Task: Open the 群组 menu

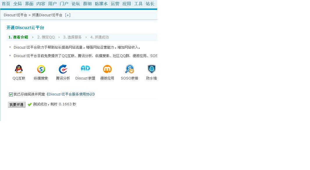Action: [x=87, y=4]
